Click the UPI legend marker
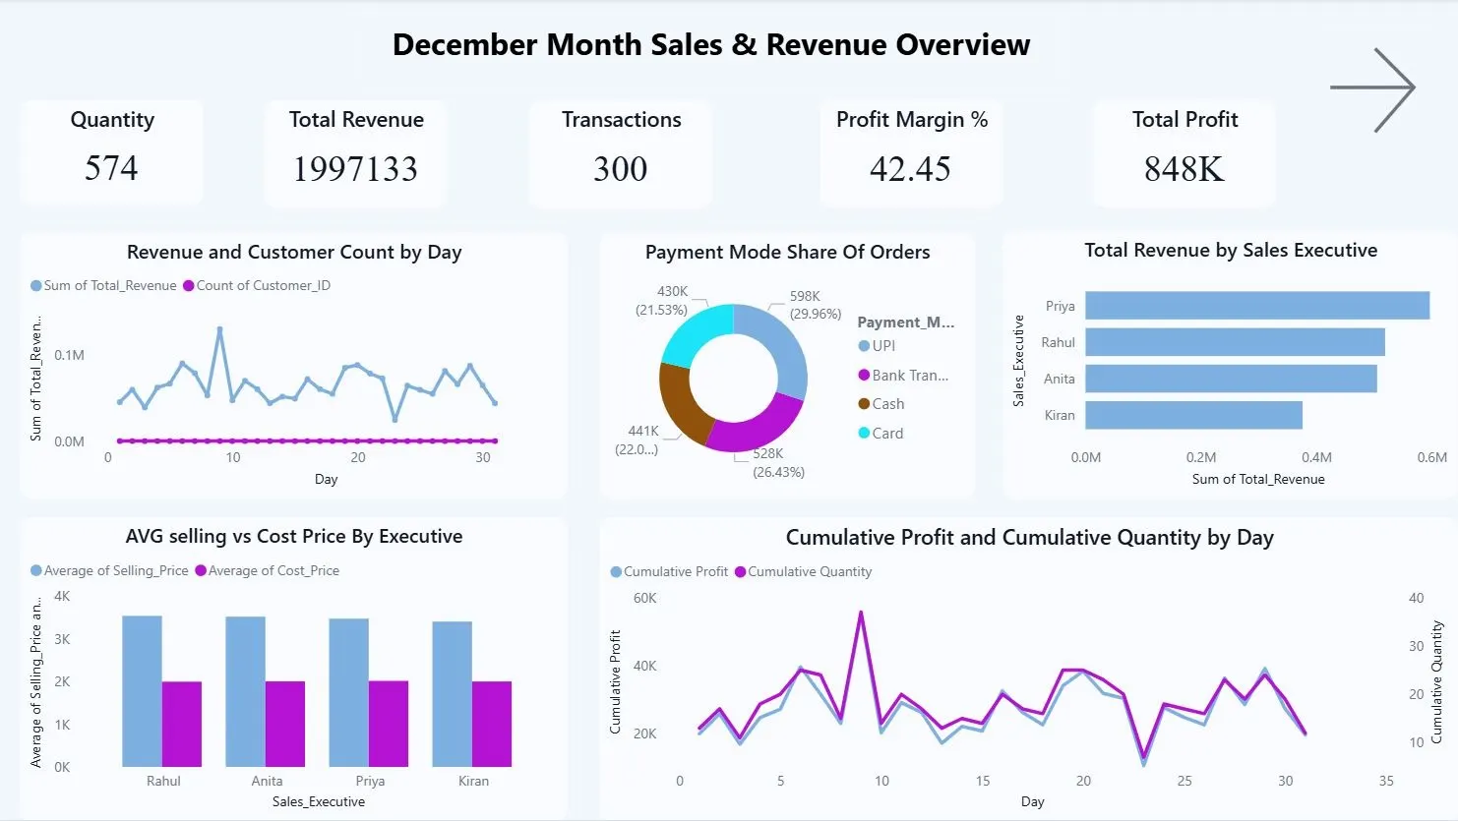The height and width of the screenshot is (821, 1458). click(864, 346)
